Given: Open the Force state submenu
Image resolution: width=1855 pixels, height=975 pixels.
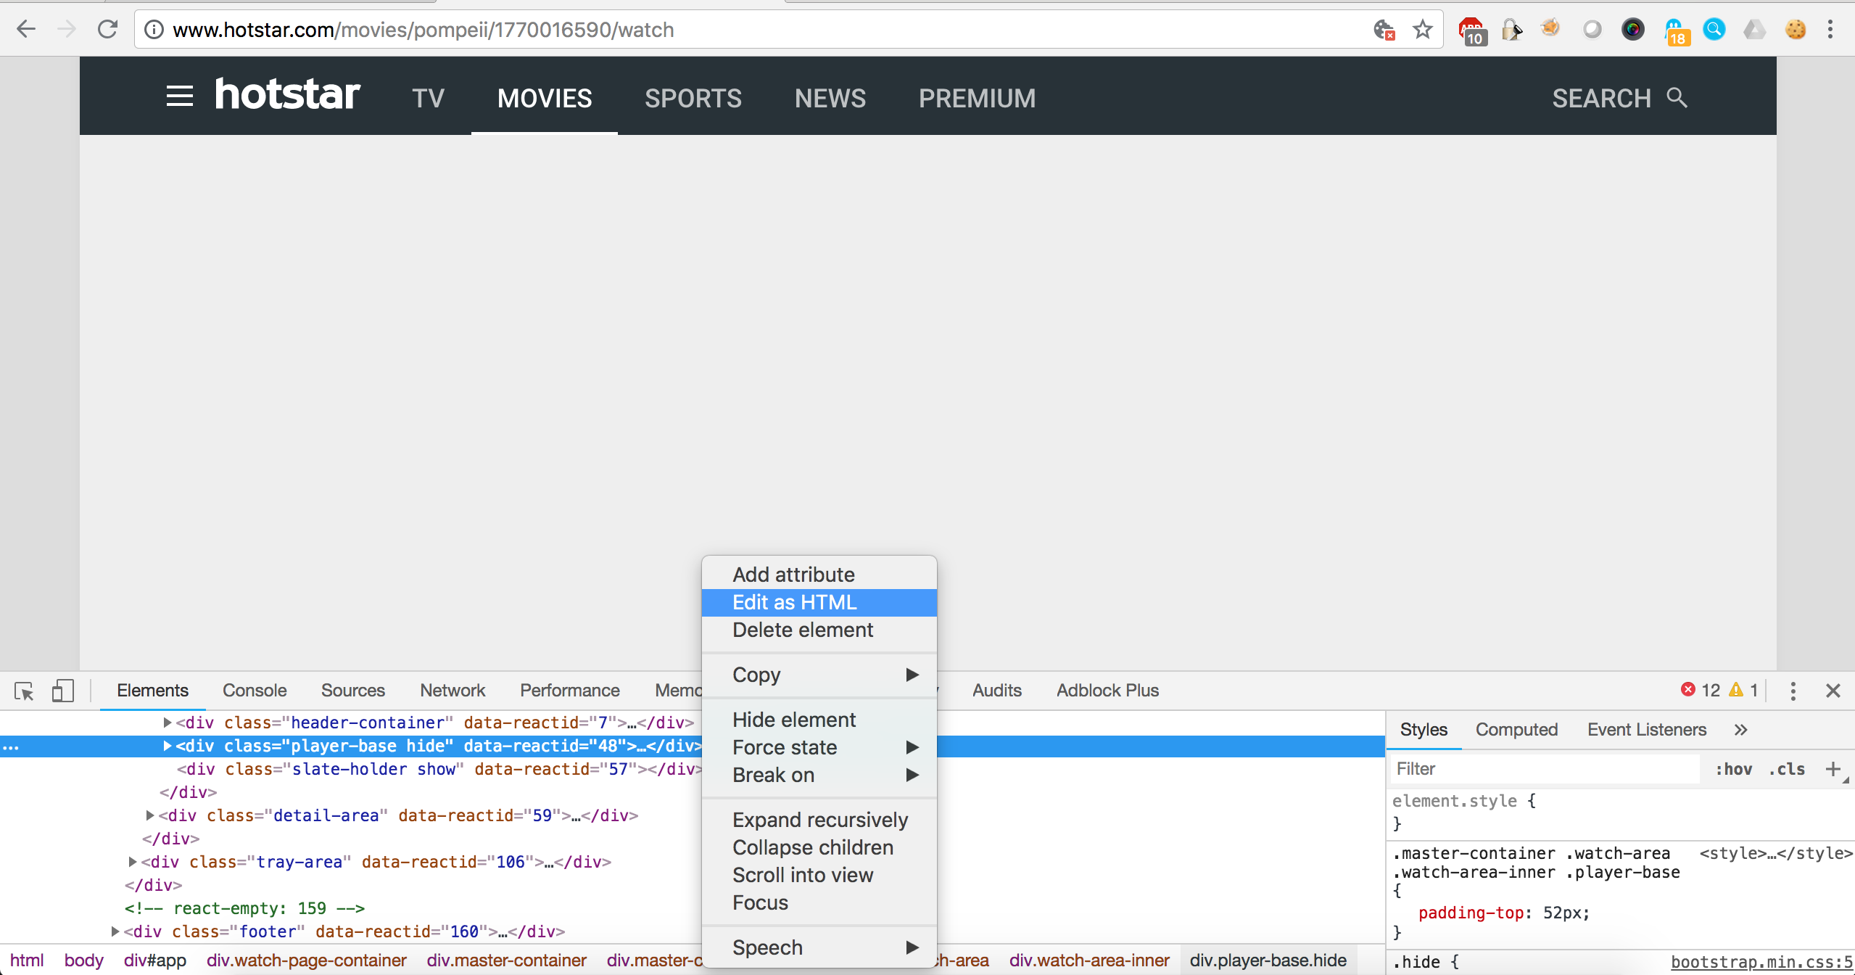Looking at the screenshot, I should (x=819, y=747).
